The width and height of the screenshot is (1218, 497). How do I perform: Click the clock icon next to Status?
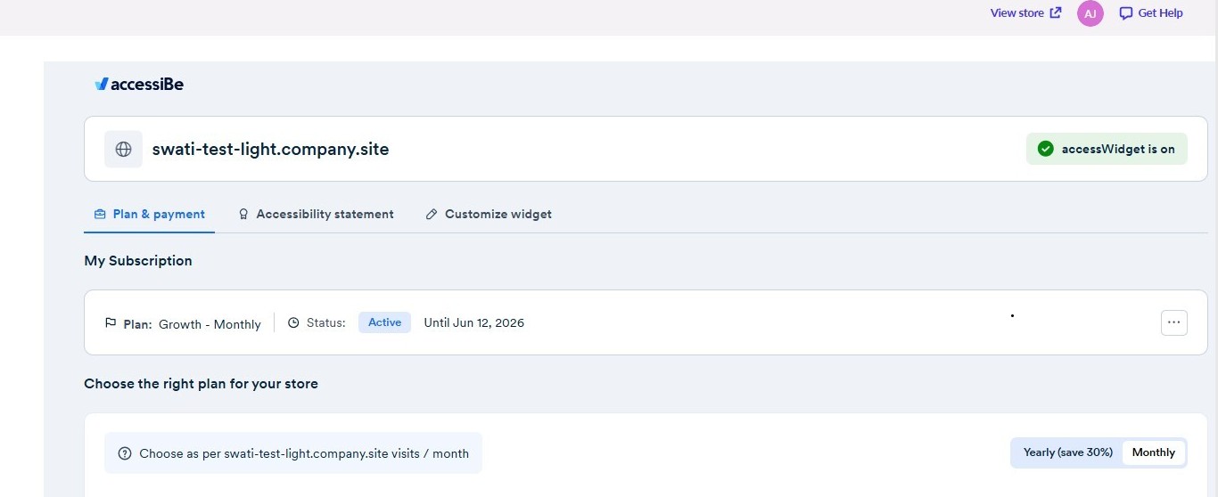click(293, 322)
